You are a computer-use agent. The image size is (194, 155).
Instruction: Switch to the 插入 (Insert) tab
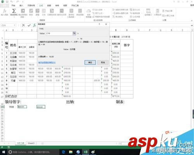pyautogui.click(x=21, y=5)
